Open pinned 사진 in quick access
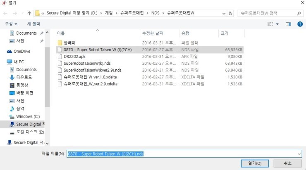This screenshot has height=170, width=306. (20, 41)
